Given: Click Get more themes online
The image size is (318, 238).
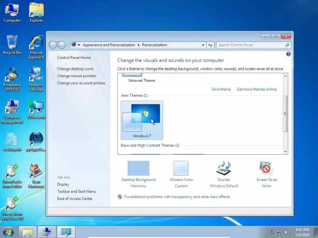Looking at the screenshot, I should (257, 89).
